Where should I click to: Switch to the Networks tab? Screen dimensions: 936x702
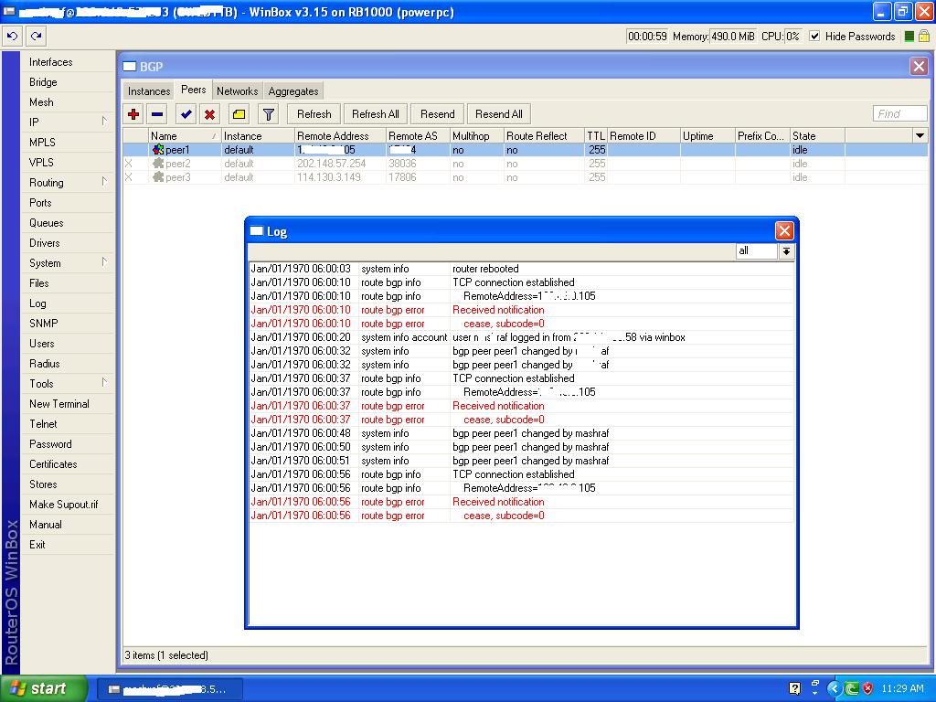pos(237,90)
